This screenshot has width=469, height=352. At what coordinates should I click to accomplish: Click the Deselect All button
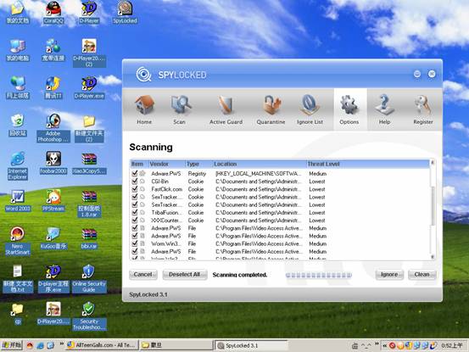point(185,275)
